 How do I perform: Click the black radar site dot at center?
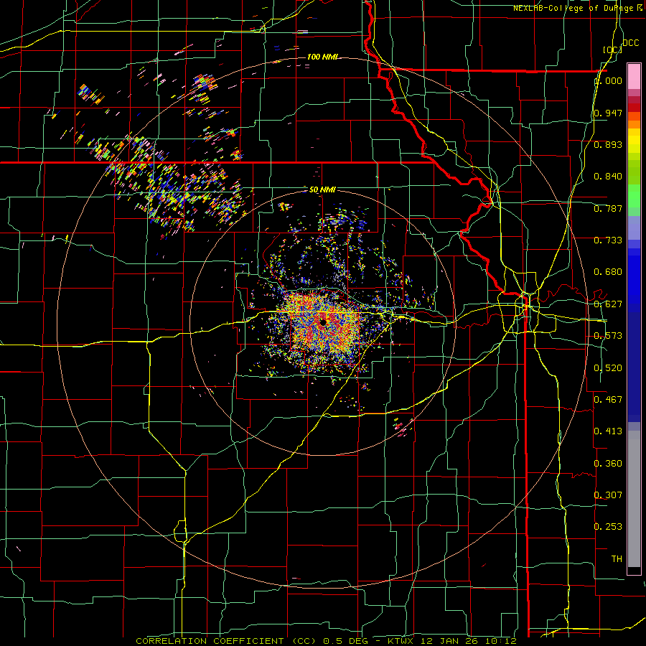pyautogui.click(x=323, y=322)
